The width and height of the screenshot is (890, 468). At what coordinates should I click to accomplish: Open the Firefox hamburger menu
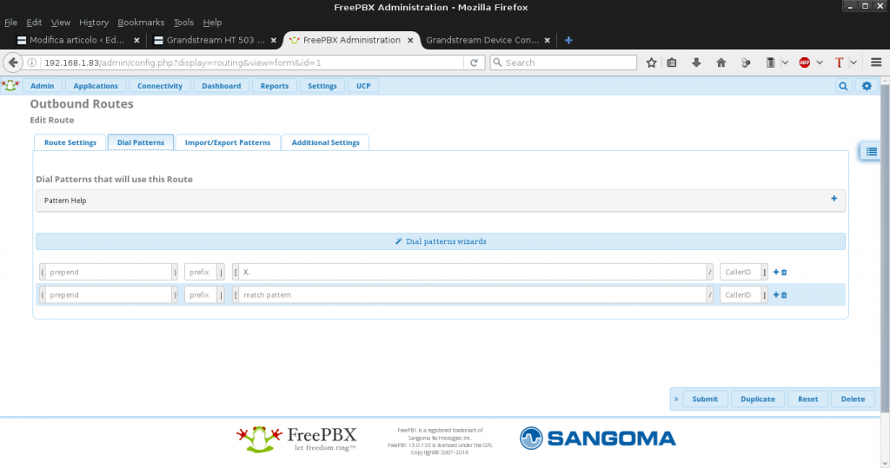[877, 63]
